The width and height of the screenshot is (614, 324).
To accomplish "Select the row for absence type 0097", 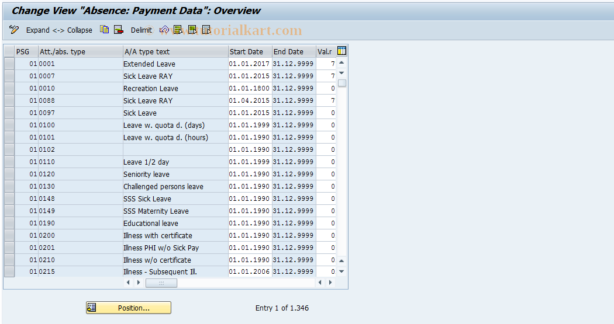I will tap(9, 113).
